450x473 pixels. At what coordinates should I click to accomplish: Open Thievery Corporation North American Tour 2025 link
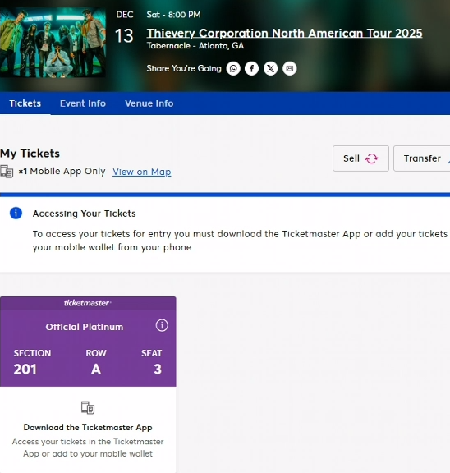284,33
